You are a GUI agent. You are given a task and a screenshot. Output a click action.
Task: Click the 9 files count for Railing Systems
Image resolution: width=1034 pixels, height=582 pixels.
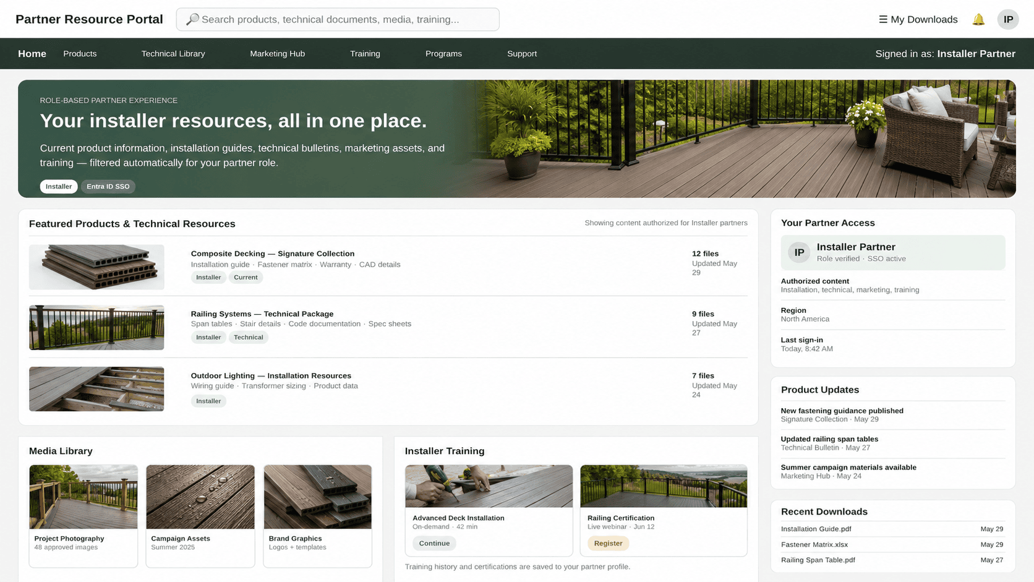tap(703, 314)
